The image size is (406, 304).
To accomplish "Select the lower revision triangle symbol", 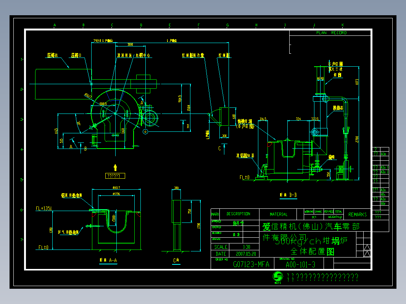I will coord(367,254).
